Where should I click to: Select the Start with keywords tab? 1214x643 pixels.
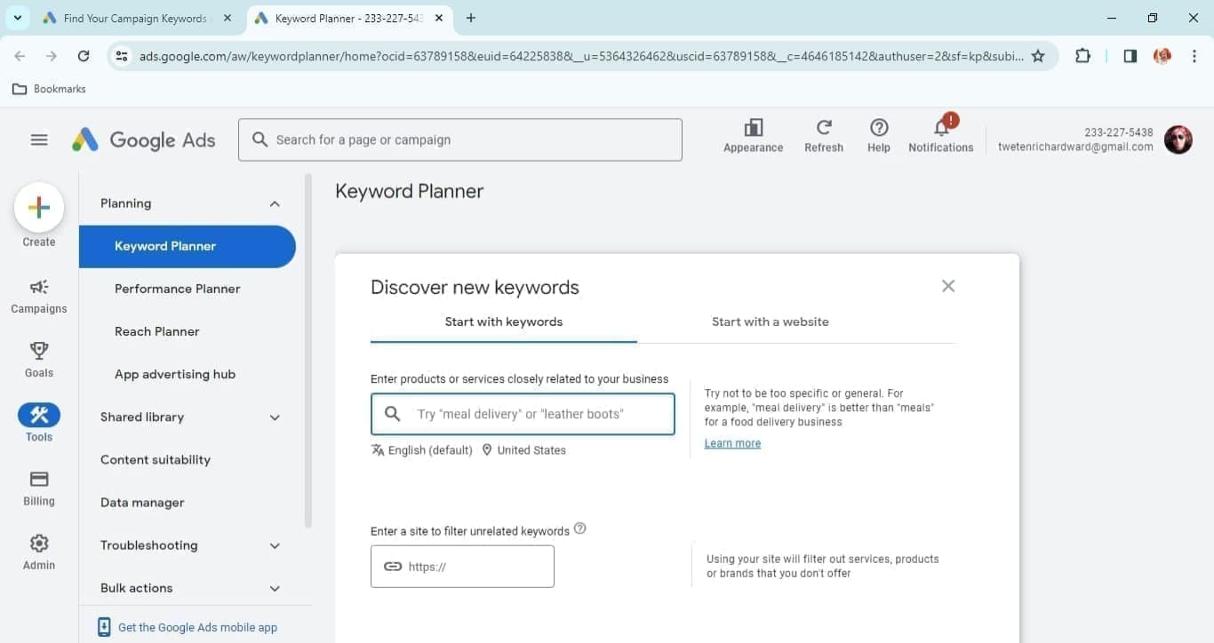[x=504, y=321]
